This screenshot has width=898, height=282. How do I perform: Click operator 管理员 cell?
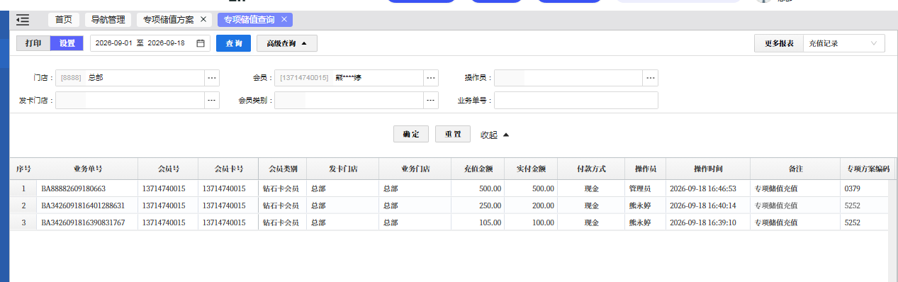click(x=645, y=188)
